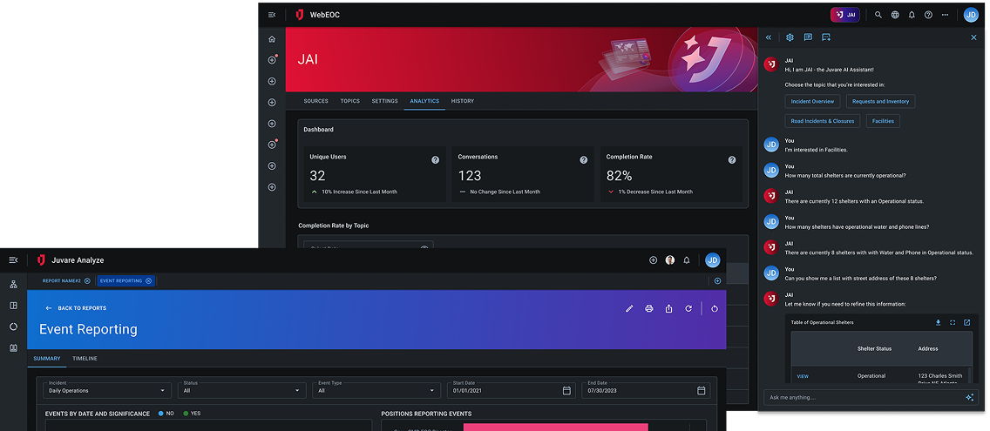This screenshot has width=990, height=431.
Task: Refresh the Event Reporting report
Action: pos(688,308)
